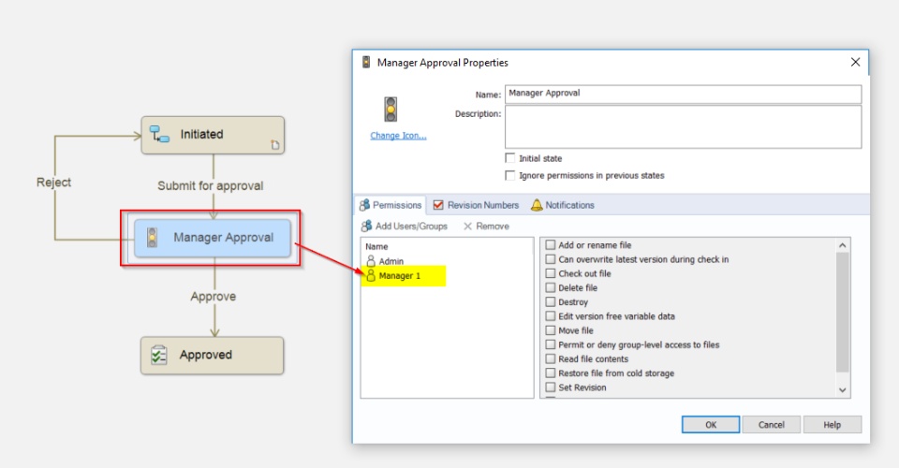899x468 pixels.
Task: Click the Admin user icon in the Name list
Action: (371, 261)
